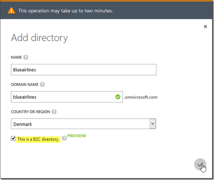Screen dimensions: 214x180
Task: Click the Add directory heading
Action: (x=39, y=38)
